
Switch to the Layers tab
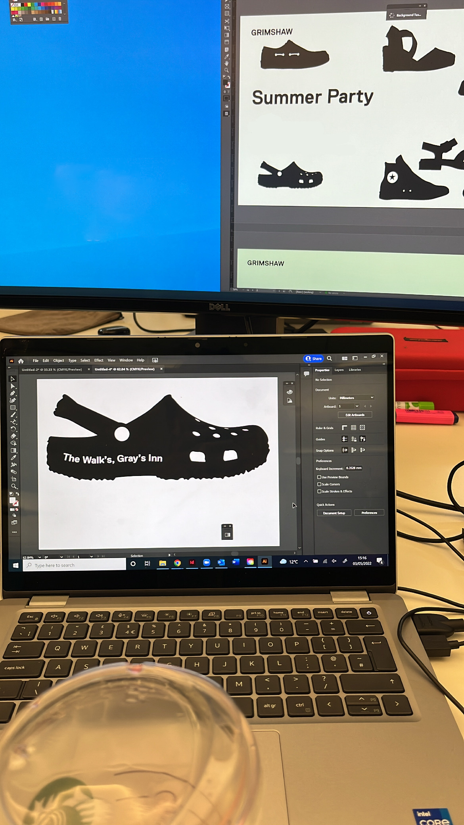pos(339,370)
